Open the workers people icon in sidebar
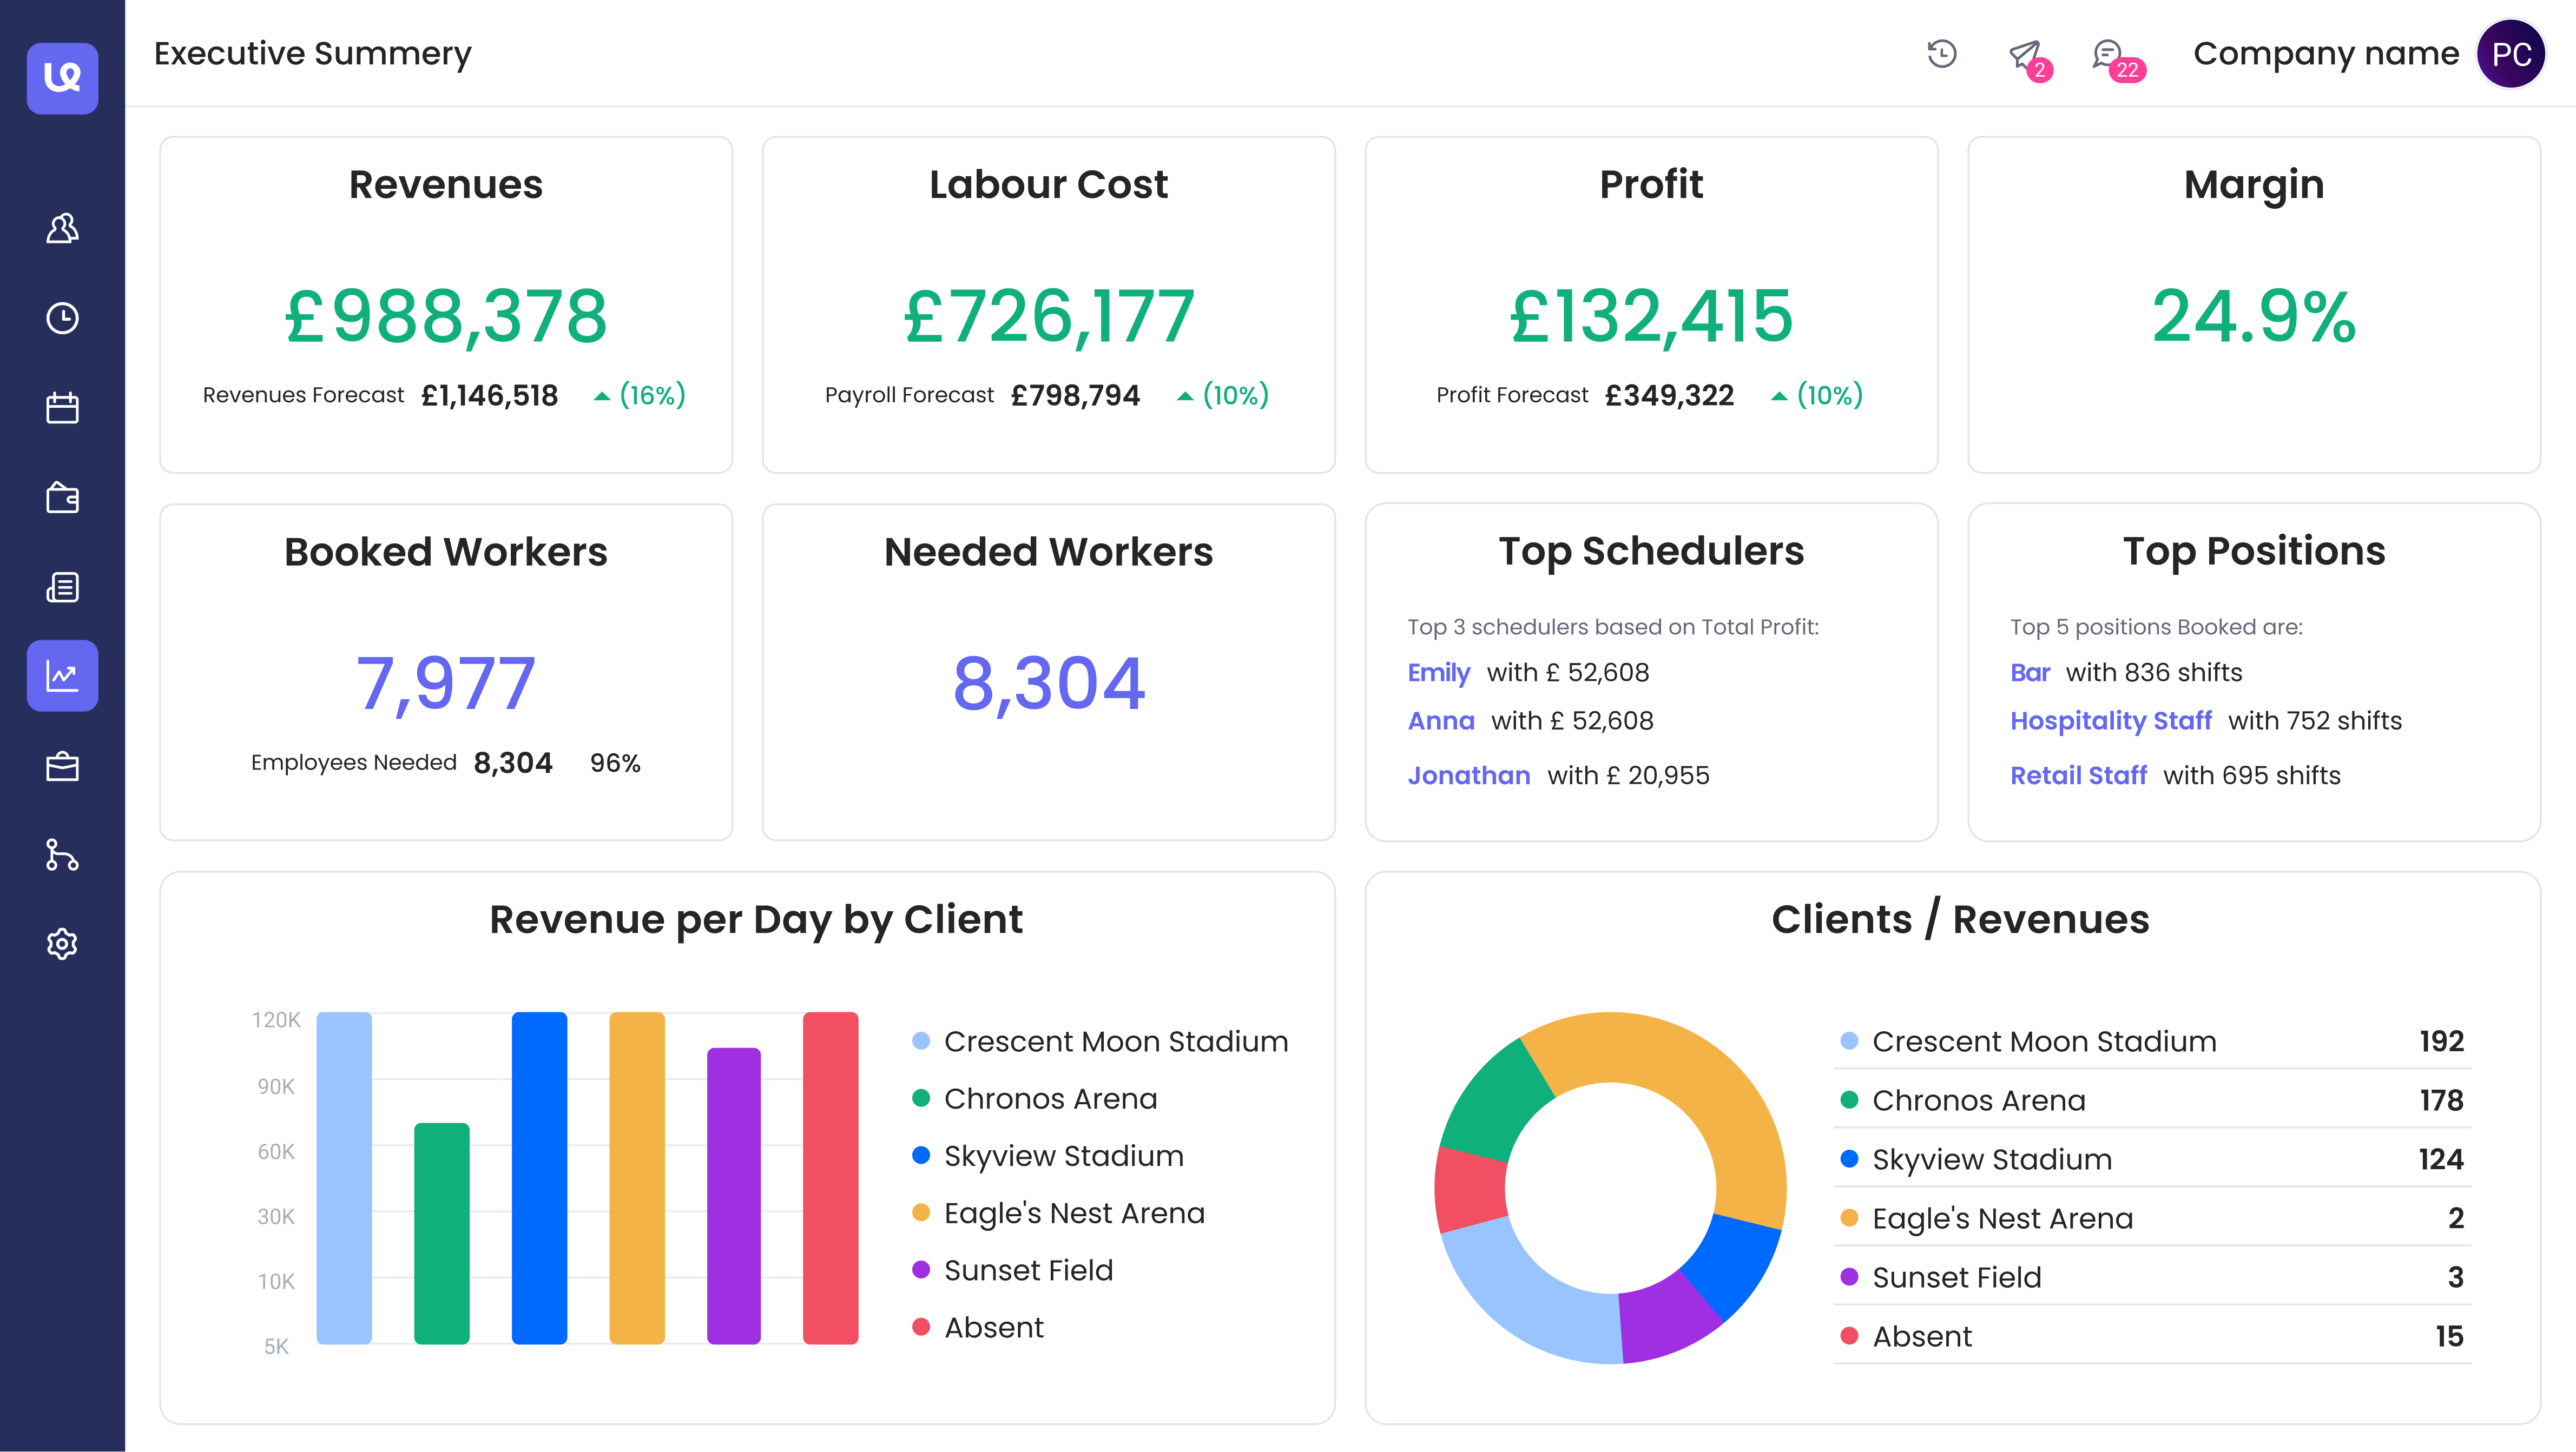Image resolution: width=2576 pixels, height=1452 pixels. [x=62, y=229]
